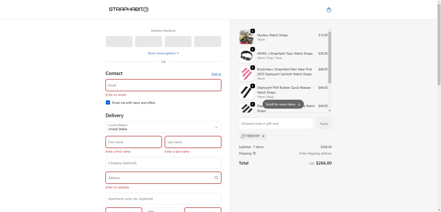Focus the Company (optional) field
The height and width of the screenshot is (212, 441).
[x=163, y=163]
